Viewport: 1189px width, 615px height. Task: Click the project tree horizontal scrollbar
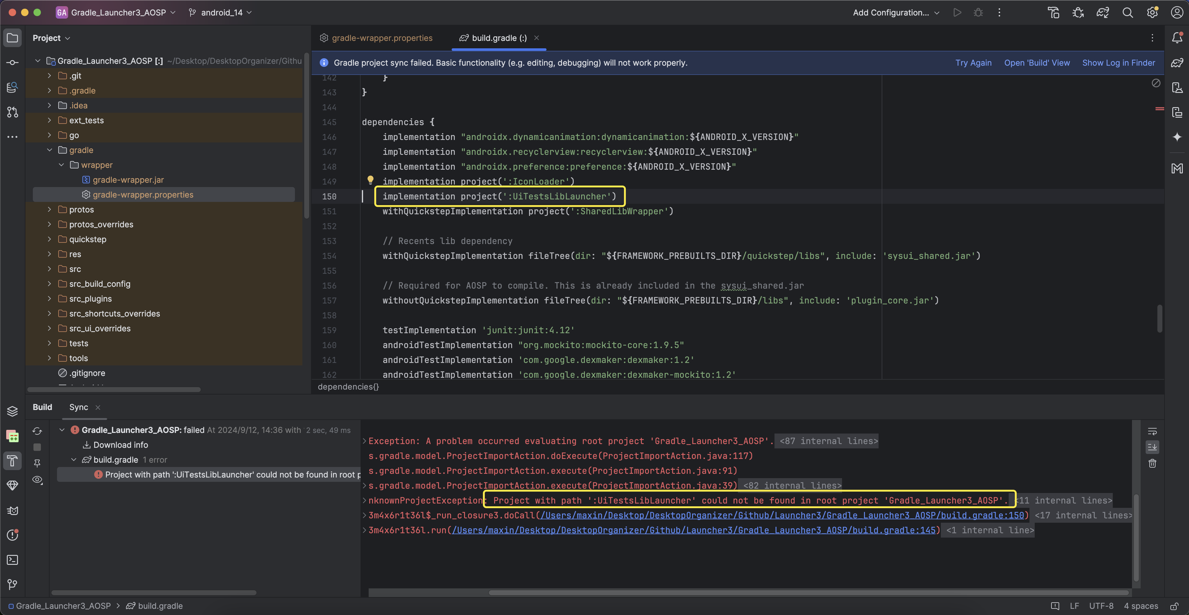pos(114,389)
